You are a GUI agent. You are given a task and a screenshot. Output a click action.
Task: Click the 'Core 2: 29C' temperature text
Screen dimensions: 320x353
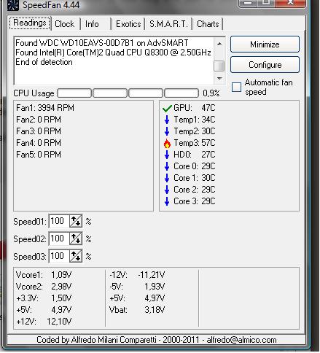point(195,190)
